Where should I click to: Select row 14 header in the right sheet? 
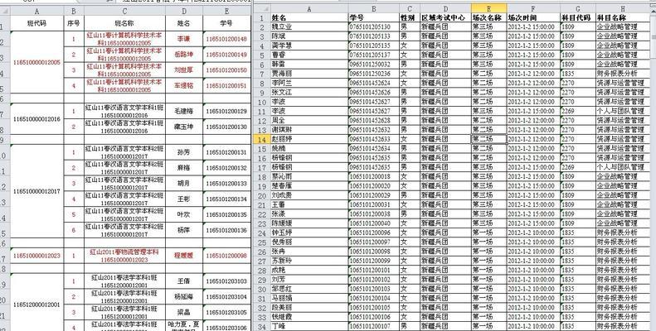262,139
